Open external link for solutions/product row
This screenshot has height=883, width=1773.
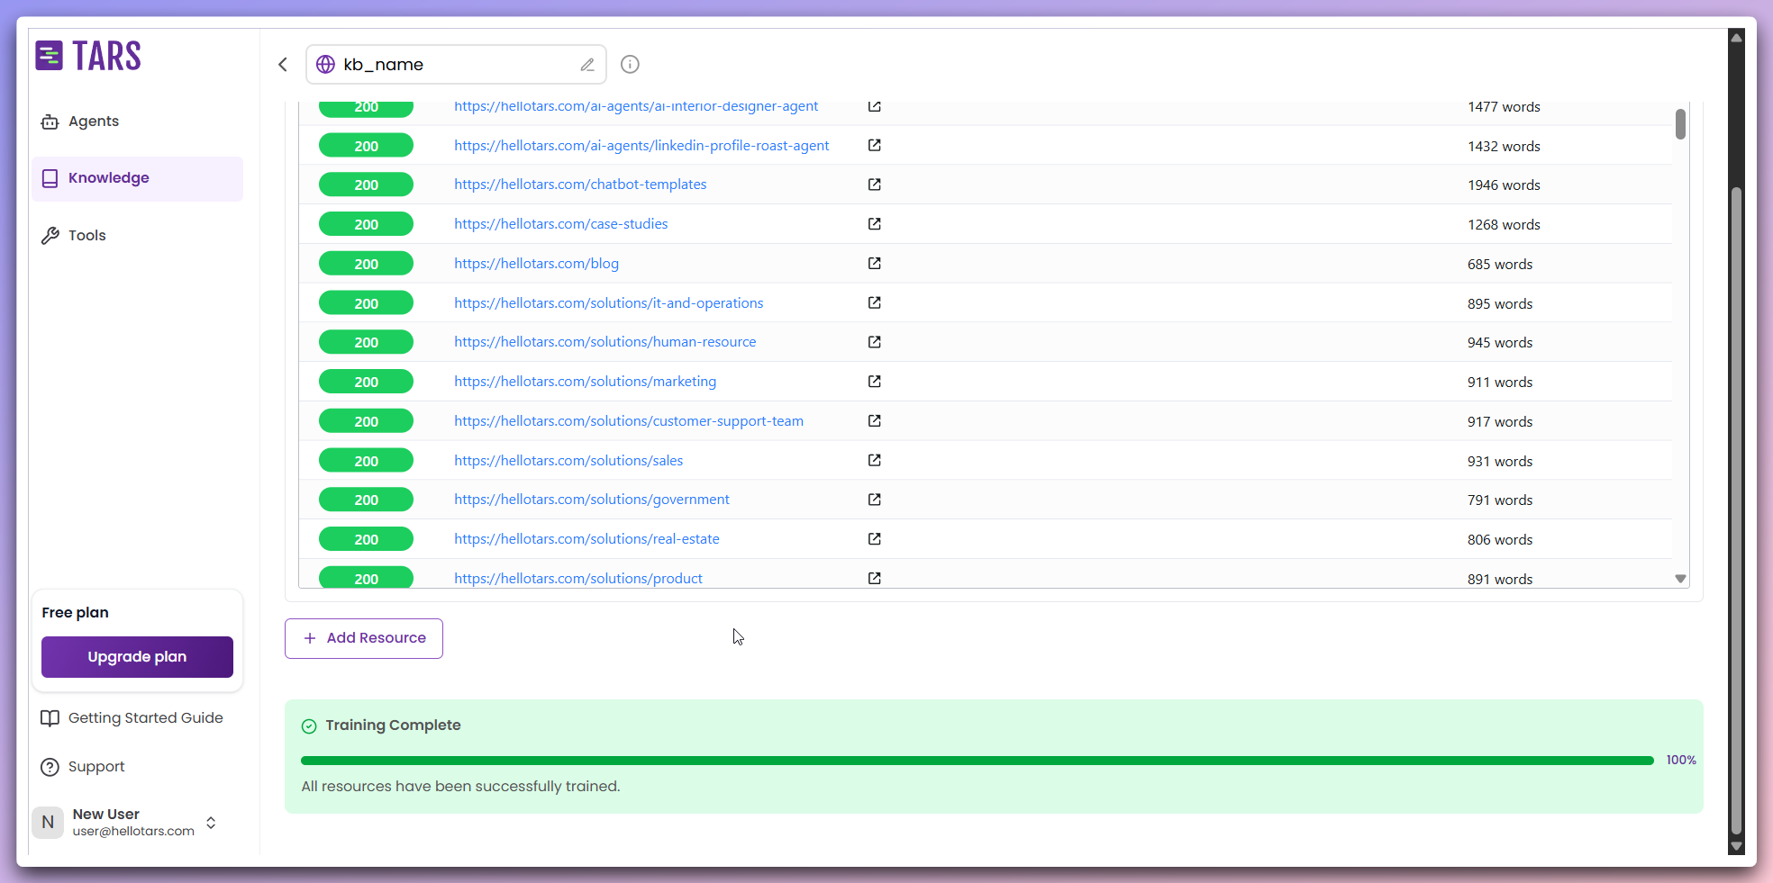pos(874,579)
